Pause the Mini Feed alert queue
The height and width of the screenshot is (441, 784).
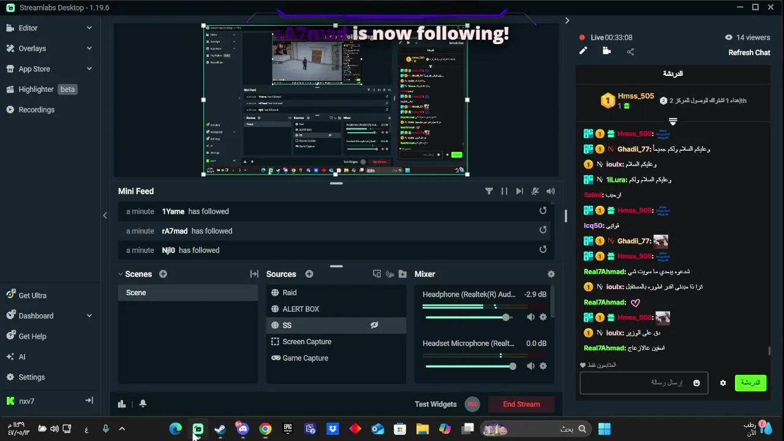coord(504,191)
